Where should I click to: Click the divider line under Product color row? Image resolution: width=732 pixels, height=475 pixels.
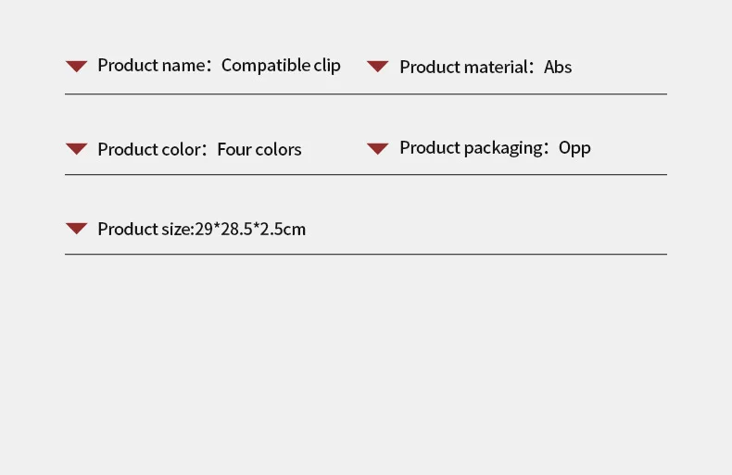[366, 174]
